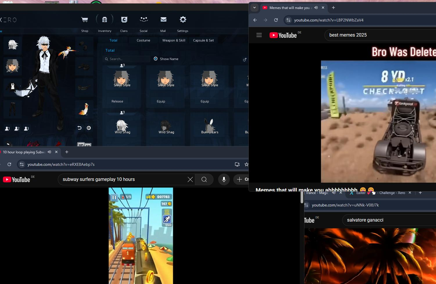The width and height of the screenshot is (436, 284).
Task: Switch to the Costume tab
Action: pos(143,40)
